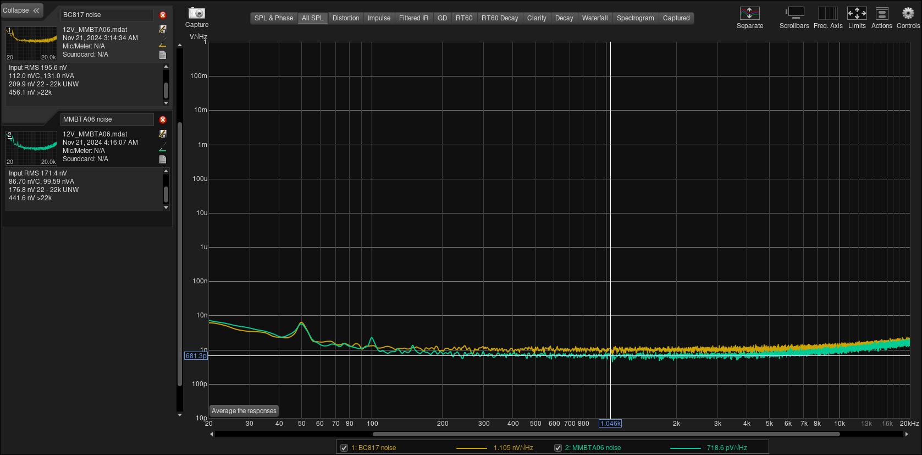The image size is (922, 455).
Task: Toggle the BC817 noise trace checkbox
Action: coord(344,448)
